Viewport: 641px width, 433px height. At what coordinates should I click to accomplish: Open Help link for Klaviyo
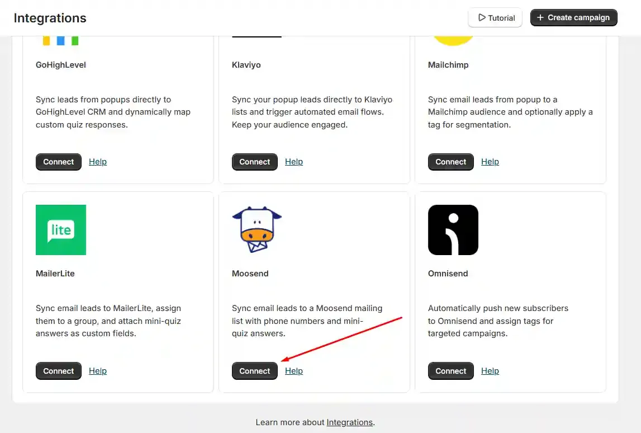click(x=294, y=162)
